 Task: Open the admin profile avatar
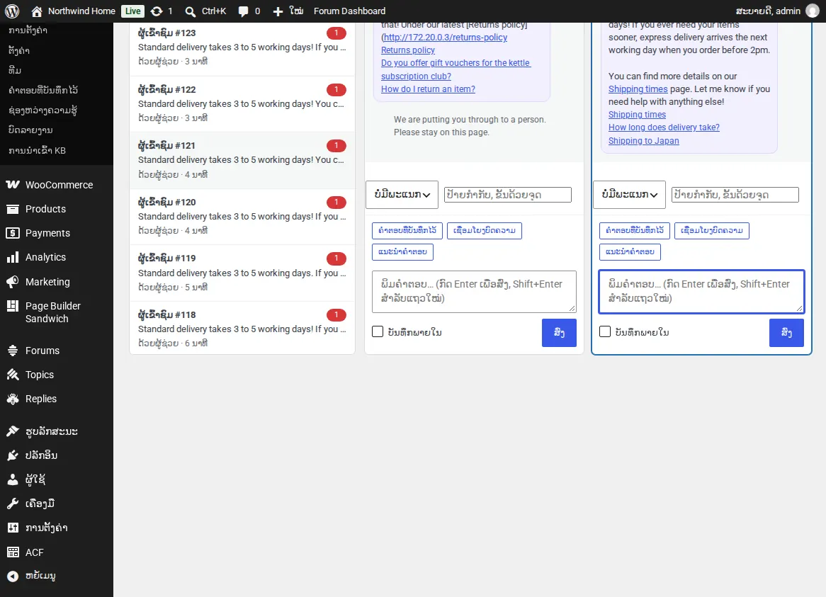pyautogui.click(x=813, y=11)
